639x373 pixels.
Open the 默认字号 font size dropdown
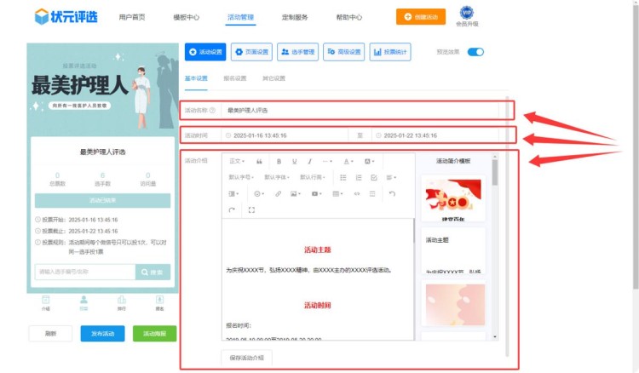point(242,177)
